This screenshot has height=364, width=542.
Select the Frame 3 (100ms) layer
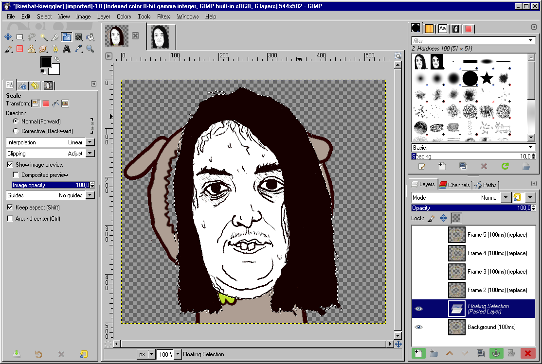click(473, 272)
